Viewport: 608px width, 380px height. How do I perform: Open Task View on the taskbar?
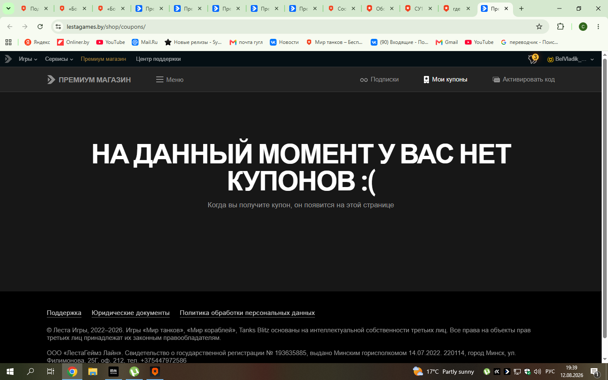(x=51, y=372)
